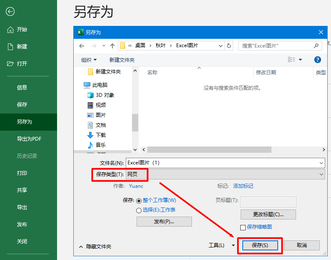Select 新建文件夹 in the navigation tree

104,72
